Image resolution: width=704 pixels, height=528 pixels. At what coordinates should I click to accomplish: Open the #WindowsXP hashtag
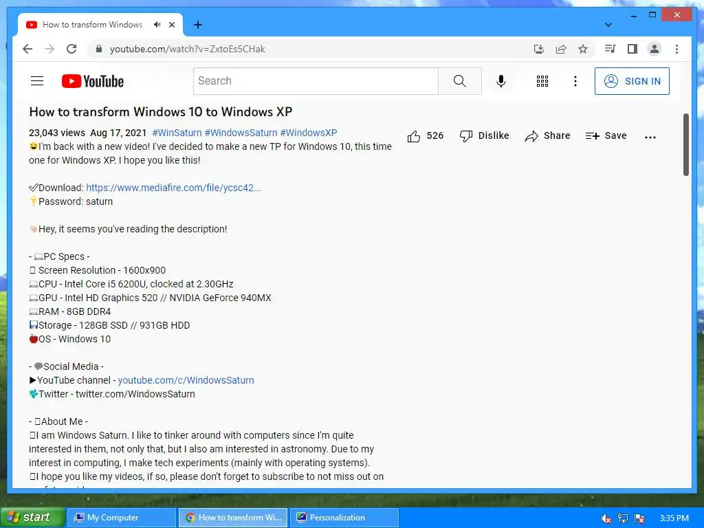click(309, 133)
